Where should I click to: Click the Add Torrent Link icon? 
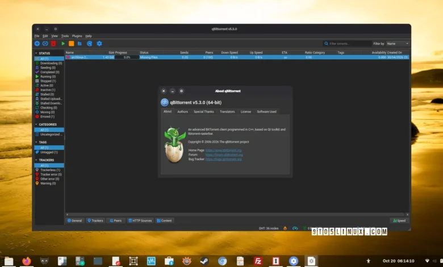(45, 44)
